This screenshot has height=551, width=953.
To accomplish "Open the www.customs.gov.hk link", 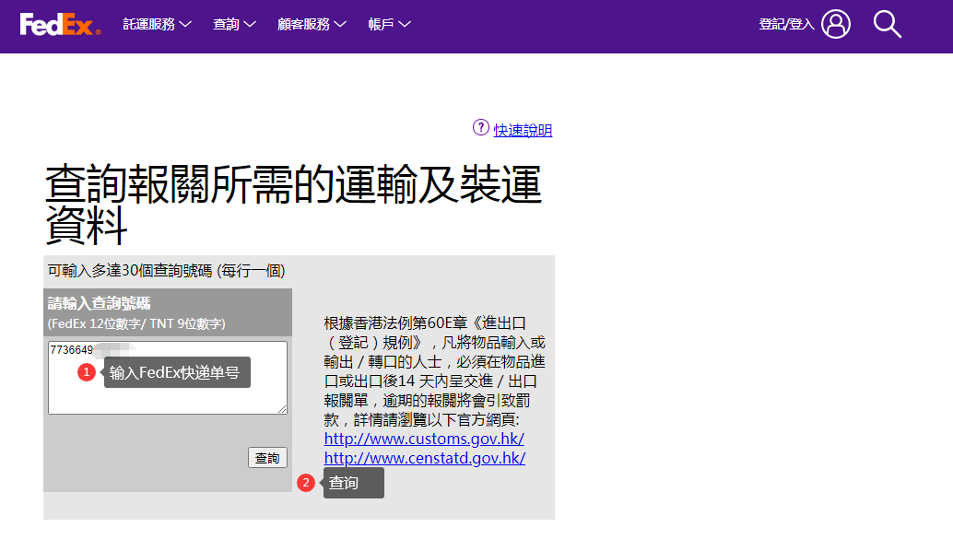I will click(424, 439).
